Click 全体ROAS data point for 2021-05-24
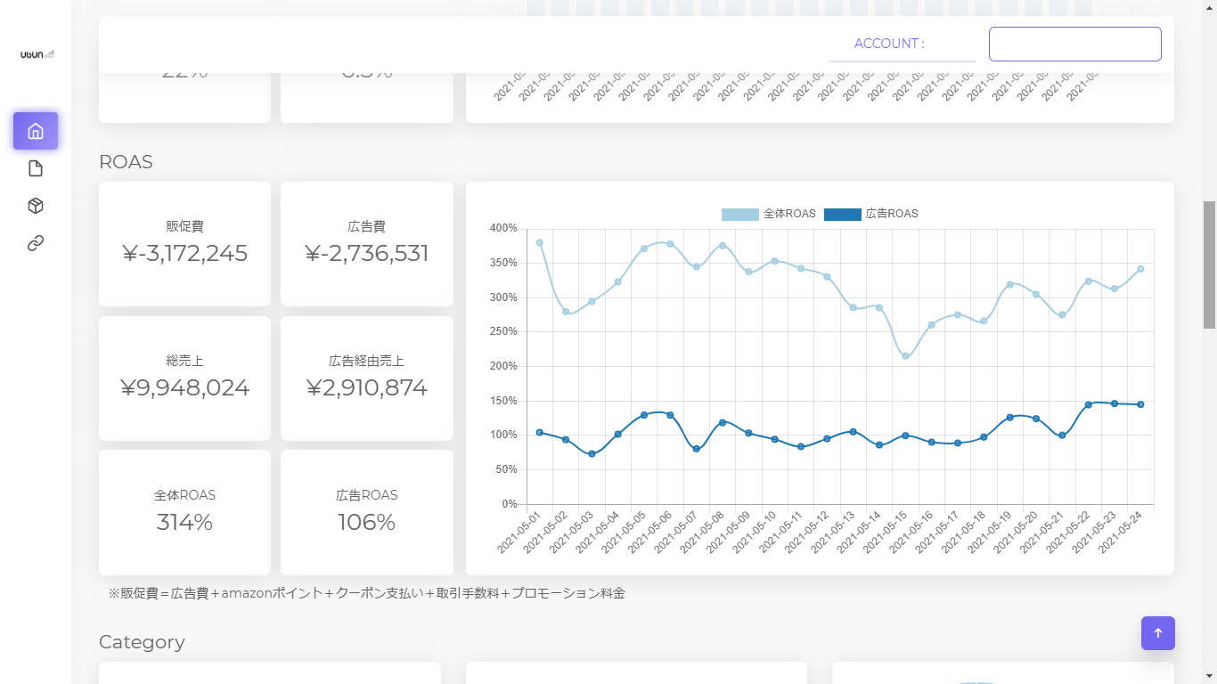This screenshot has height=684, width=1217. 1140,269
